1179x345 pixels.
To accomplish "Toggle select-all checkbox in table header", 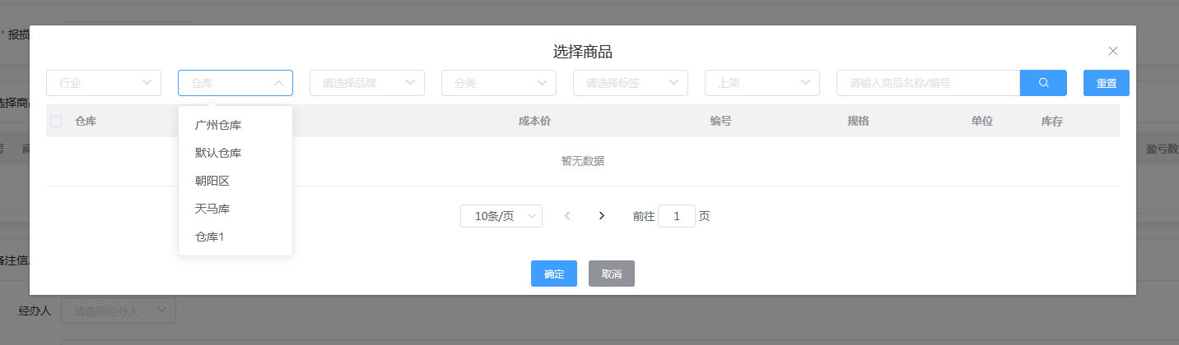I will (x=56, y=122).
